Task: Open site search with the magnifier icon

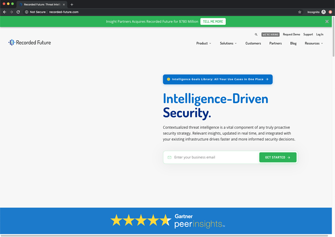Action: [256, 34]
